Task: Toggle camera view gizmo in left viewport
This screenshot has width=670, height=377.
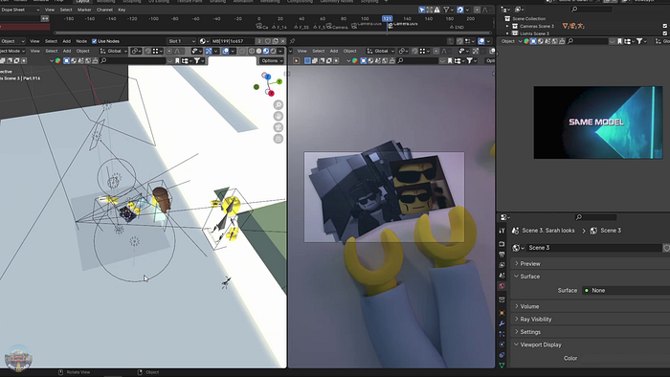Action: pyautogui.click(x=279, y=127)
